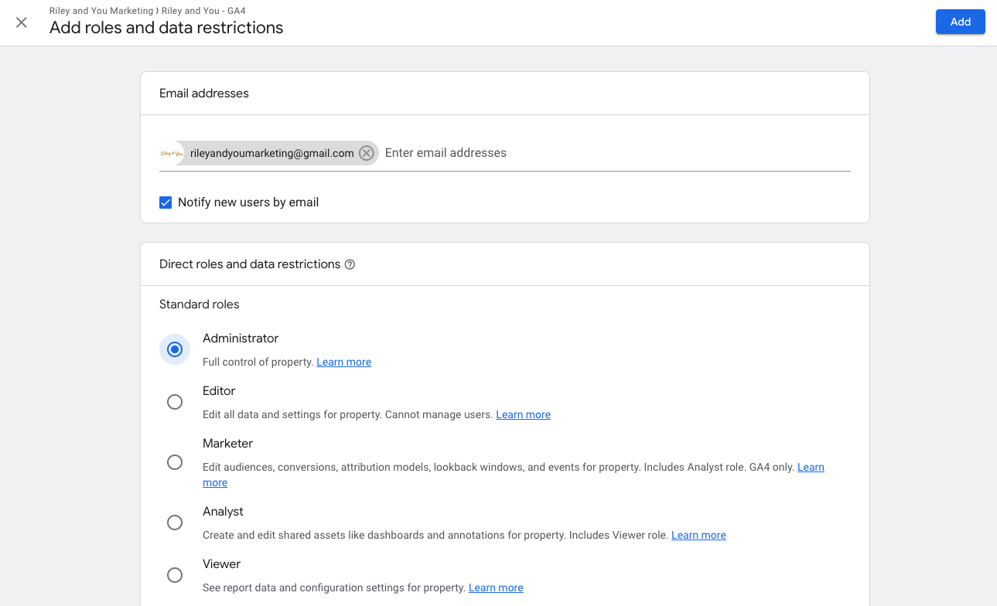Click the Email addresses section heading

coord(204,94)
